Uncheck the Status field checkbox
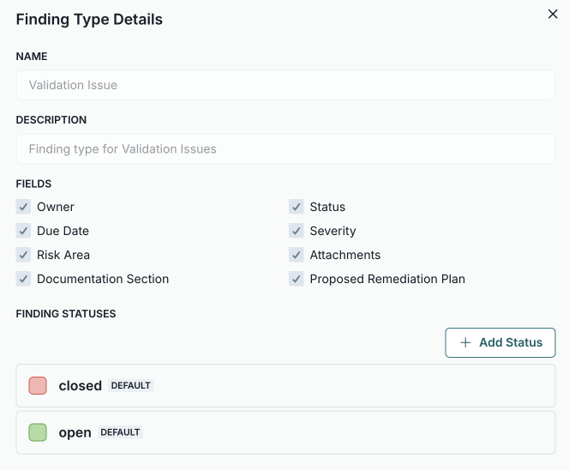Viewport: 569px width, 471px height. coord(296,207)
